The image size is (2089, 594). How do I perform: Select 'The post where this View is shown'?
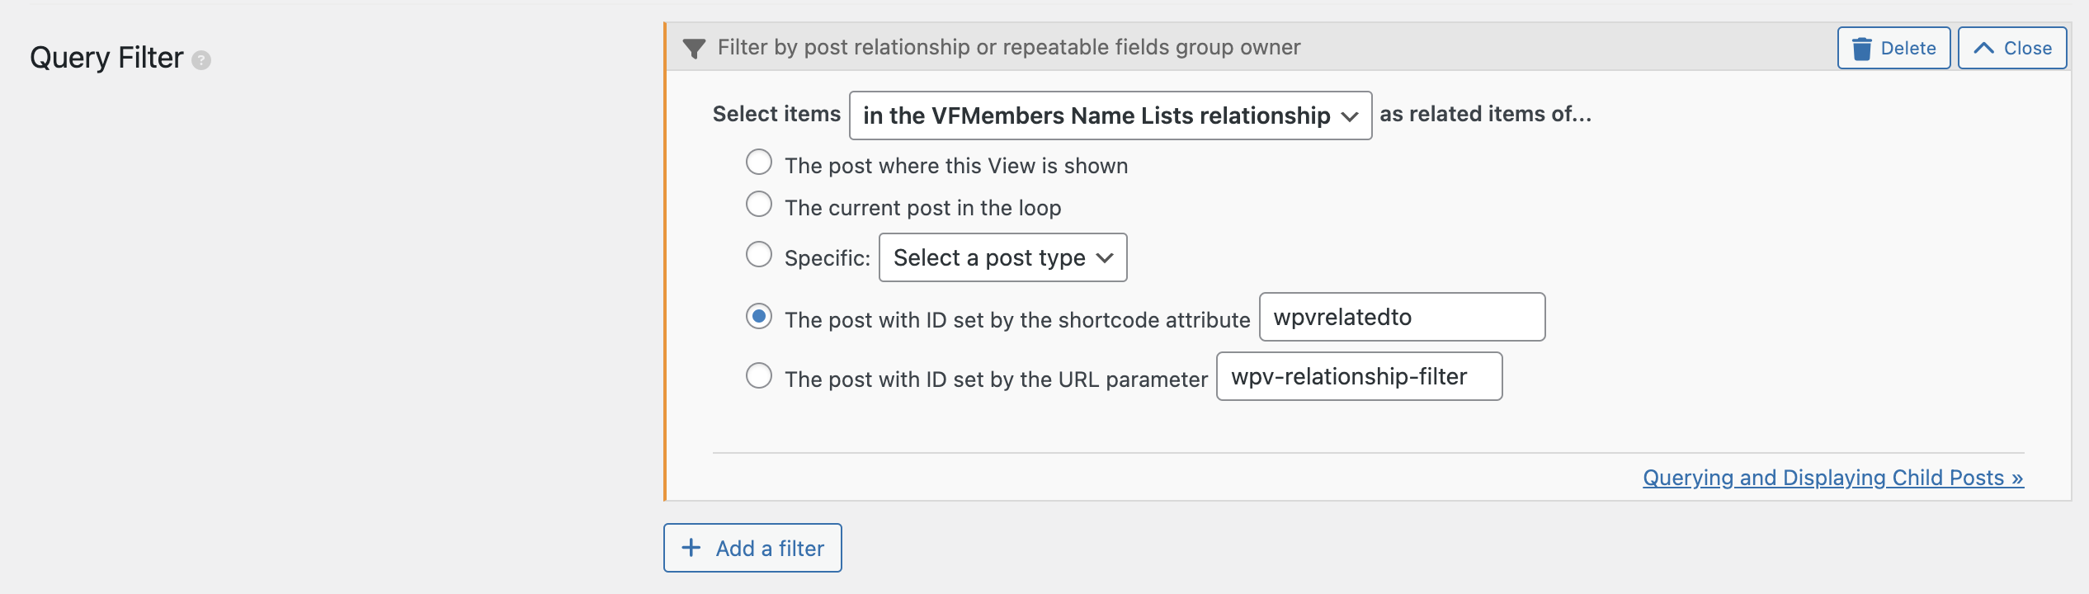(759, 162)
